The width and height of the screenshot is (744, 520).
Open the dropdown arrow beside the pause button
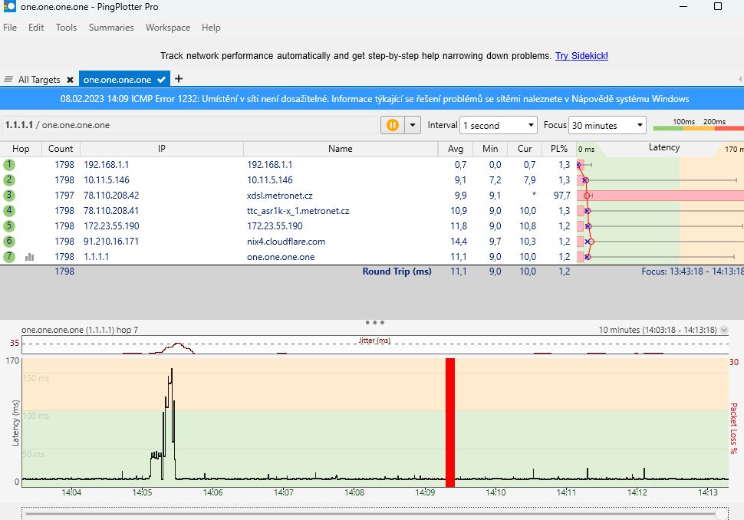pyautogui.click(x=413, y=125)
